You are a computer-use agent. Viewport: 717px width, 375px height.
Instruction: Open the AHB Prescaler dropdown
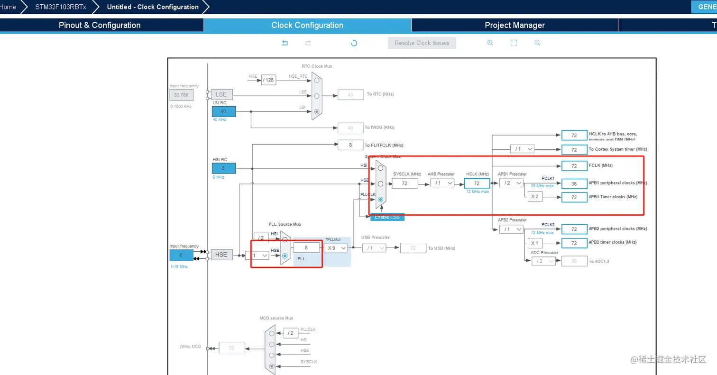442,183
